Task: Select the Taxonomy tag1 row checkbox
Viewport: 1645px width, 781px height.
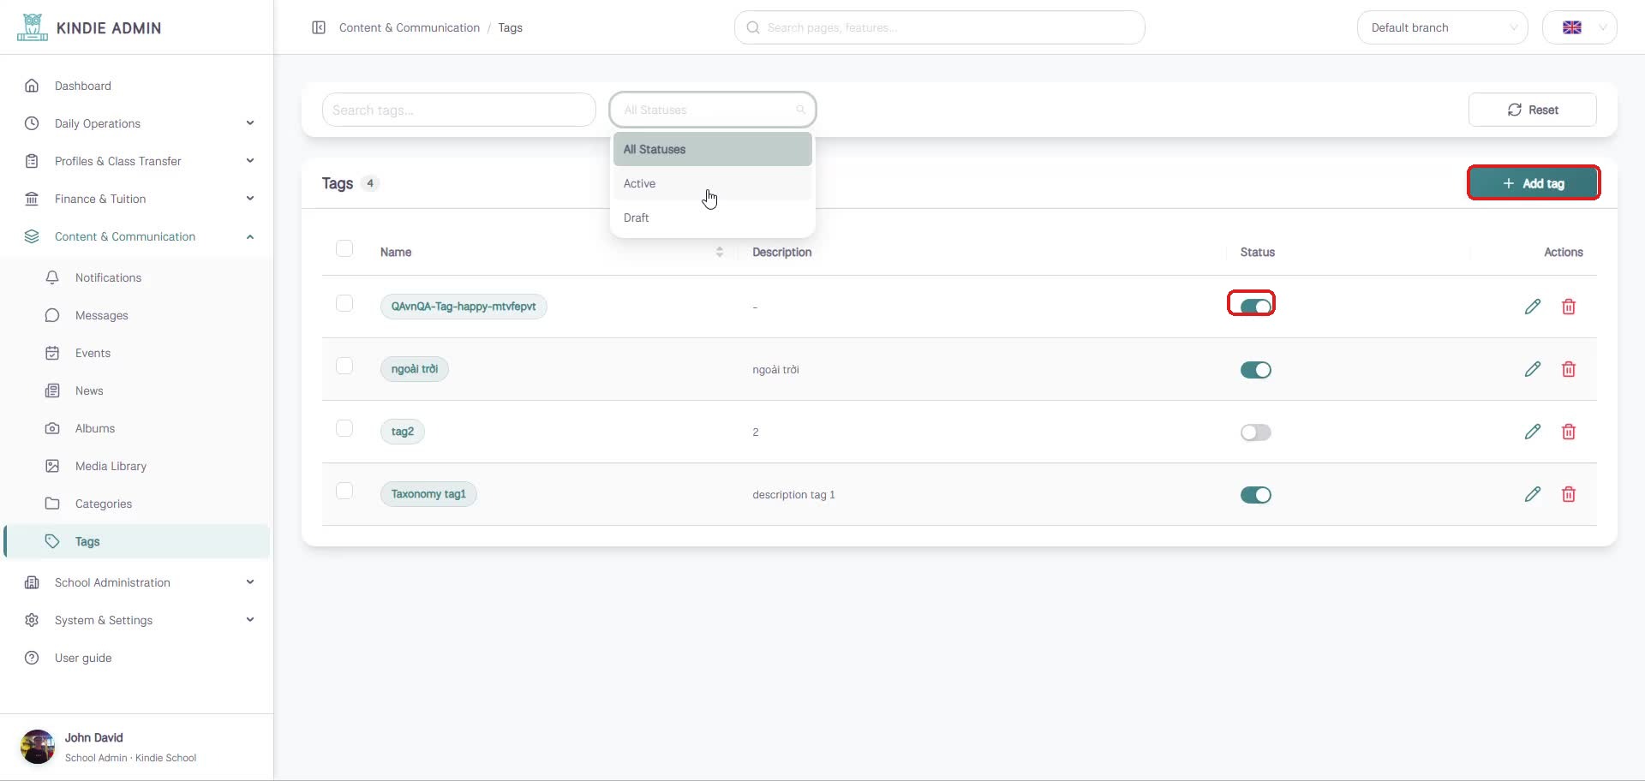Action: 344,491
